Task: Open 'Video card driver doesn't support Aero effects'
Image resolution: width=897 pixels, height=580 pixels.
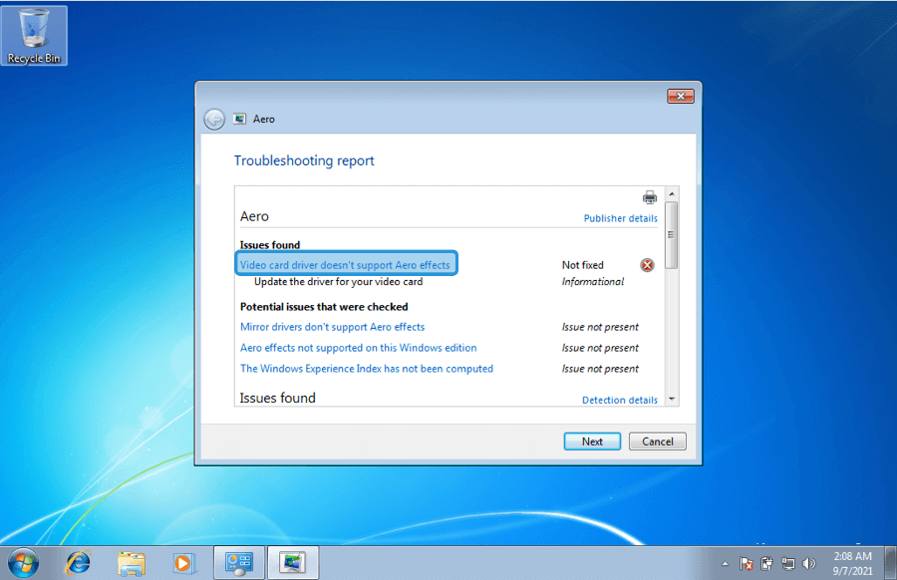Action: (345, 265)
